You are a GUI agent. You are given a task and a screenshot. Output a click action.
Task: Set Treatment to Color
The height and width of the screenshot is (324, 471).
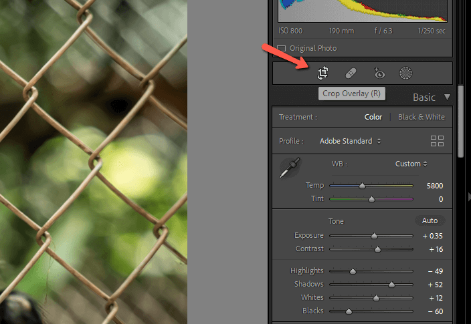coord(373,117)
